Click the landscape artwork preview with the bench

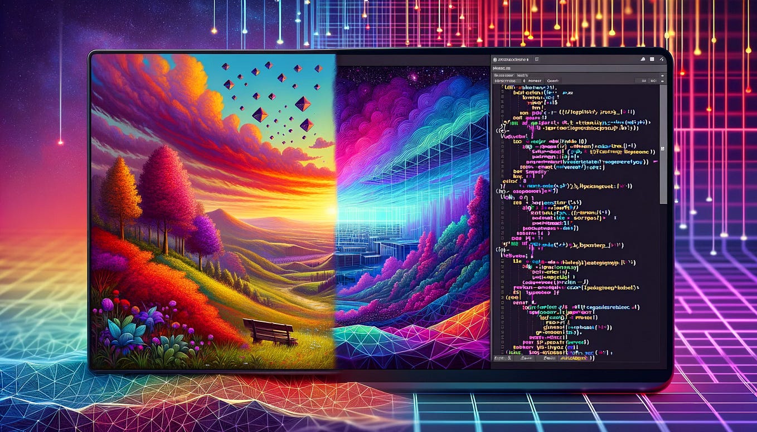click(213, 212)
